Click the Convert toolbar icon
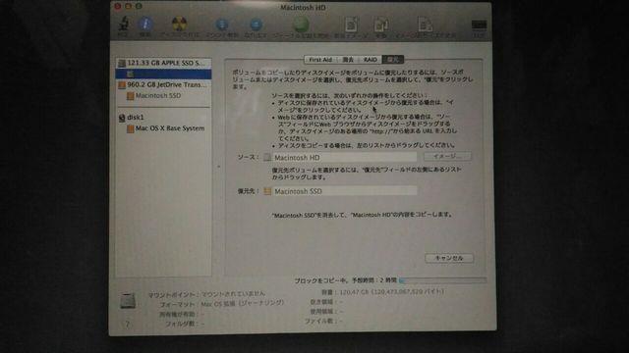 tap(380, 25)
